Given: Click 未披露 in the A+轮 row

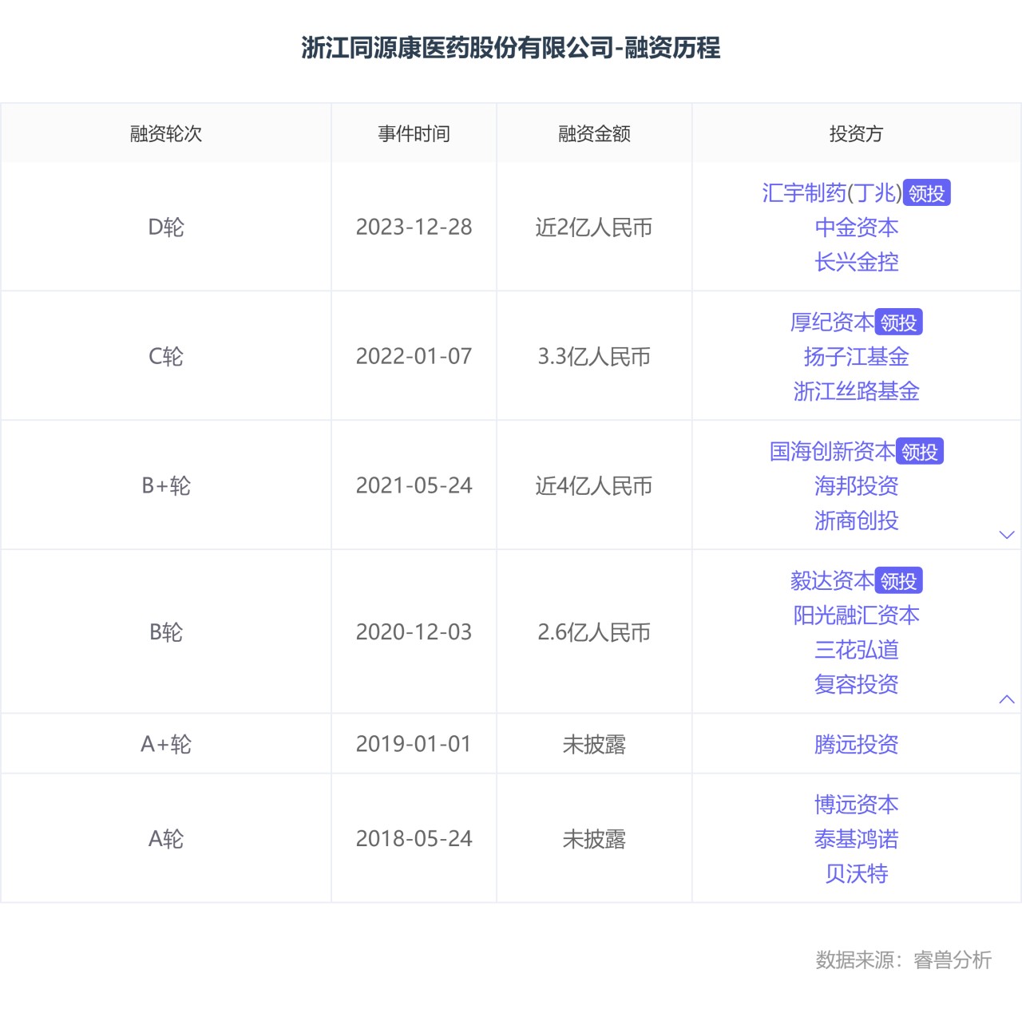Looking at the screenshot, I should pos(594,745).
